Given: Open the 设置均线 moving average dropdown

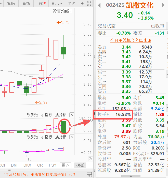Looking at the screenshot, I should [x=62, y=11].
